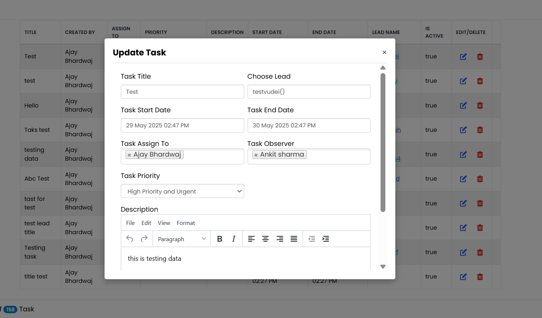Select center text alignment

(265, 239)
